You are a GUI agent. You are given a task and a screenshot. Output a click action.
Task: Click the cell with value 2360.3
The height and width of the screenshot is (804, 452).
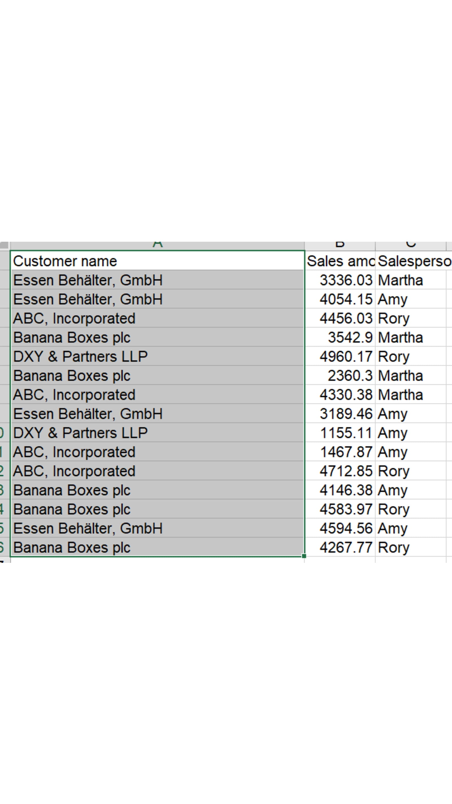(340, 375)
